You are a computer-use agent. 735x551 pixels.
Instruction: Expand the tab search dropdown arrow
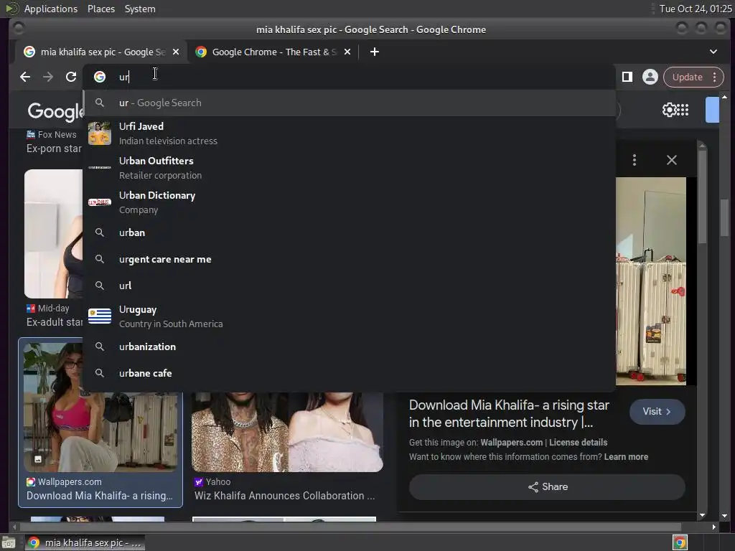(x=713, y=52)
